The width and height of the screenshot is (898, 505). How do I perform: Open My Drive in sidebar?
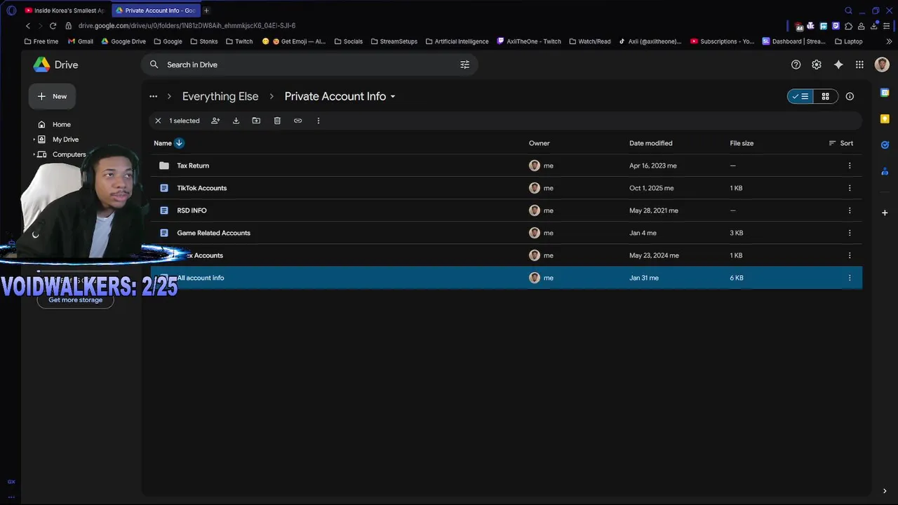65,140
